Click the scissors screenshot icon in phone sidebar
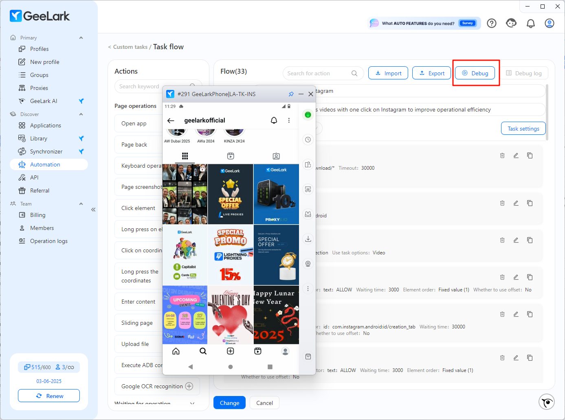This screenshot has width=565, height=420. [x=308, y=189]
